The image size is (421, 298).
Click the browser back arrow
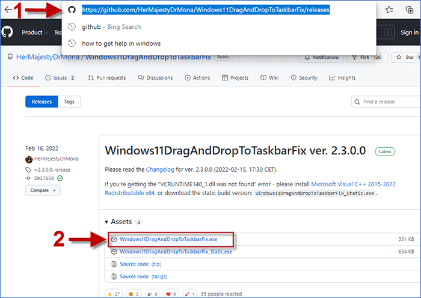click(x=8, y=10)
